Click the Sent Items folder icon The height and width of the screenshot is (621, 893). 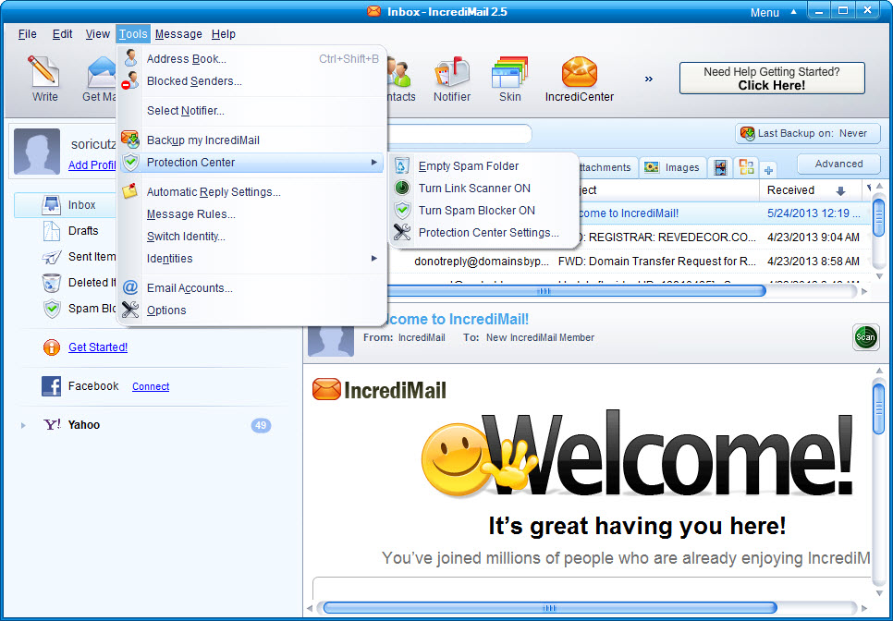pos(52,257)
